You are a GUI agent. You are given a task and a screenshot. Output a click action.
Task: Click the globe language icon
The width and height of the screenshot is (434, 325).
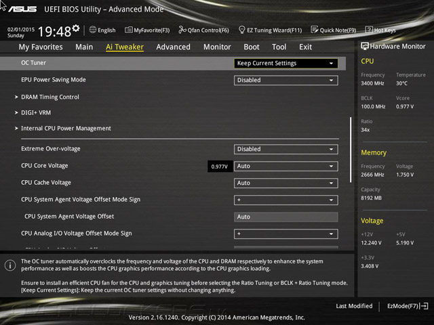(x=93, y=30)
